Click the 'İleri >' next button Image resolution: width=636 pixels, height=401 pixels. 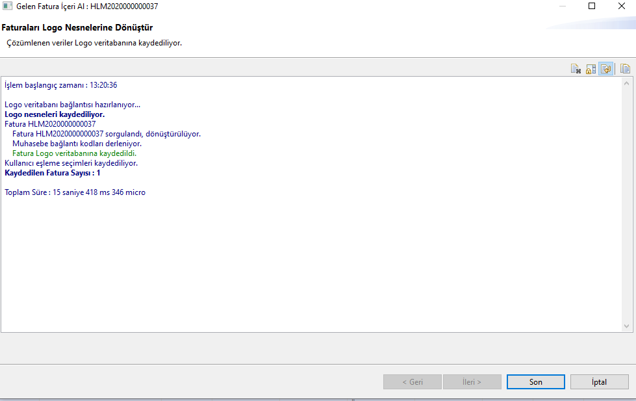coord(472,382)
